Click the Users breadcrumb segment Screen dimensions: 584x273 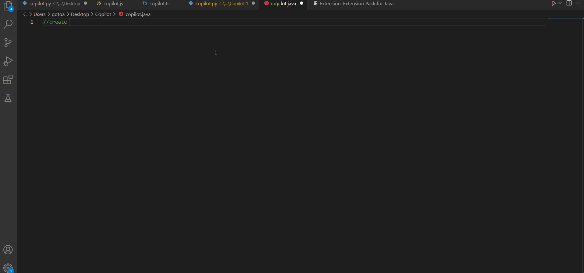point(40,14)
